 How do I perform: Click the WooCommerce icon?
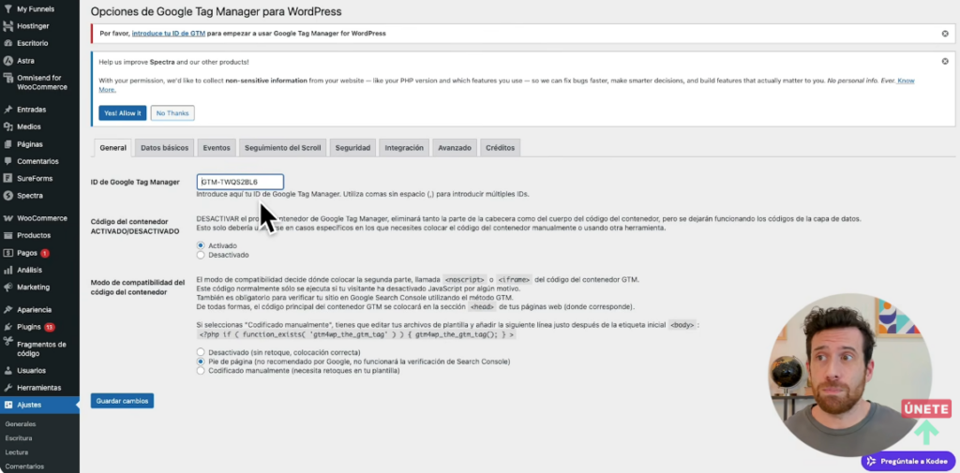coord(7,218)
